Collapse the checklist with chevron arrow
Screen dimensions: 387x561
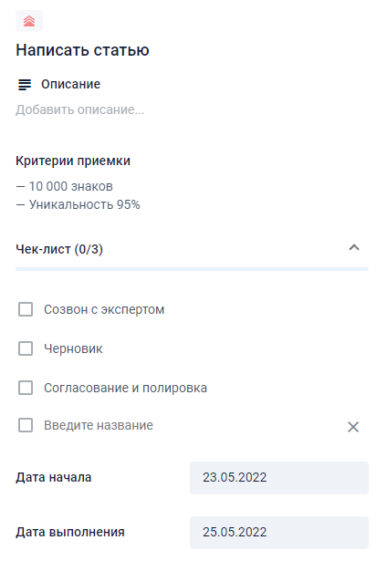354,247
